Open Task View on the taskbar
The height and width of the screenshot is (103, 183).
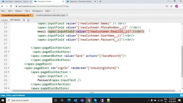point(62,100)
